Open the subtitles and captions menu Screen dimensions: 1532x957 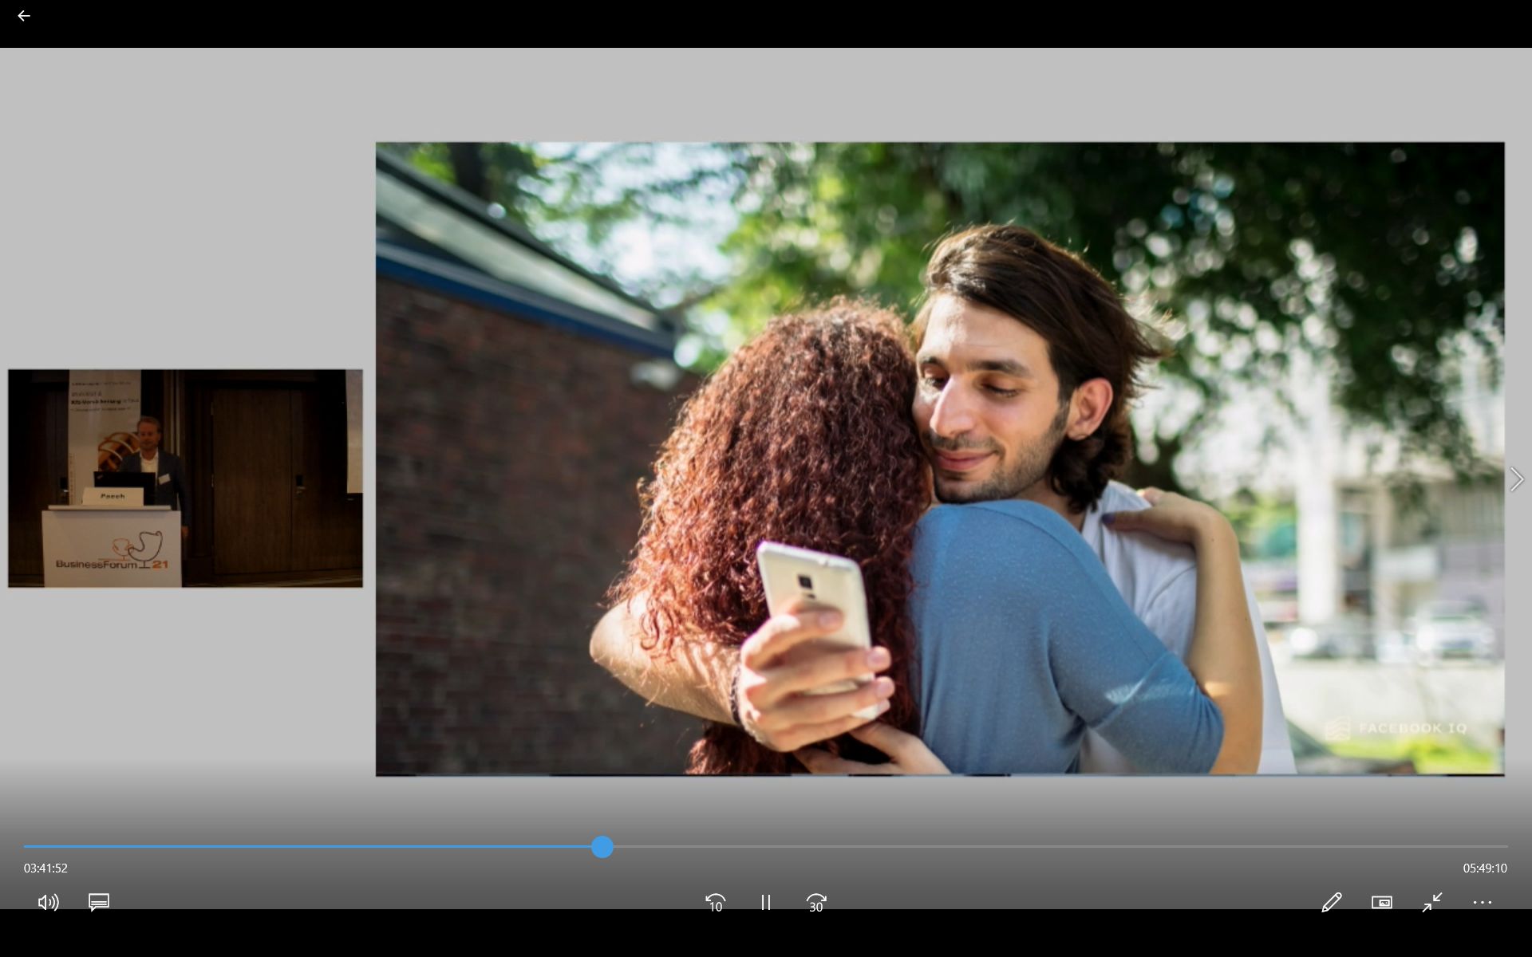[99, 902]
